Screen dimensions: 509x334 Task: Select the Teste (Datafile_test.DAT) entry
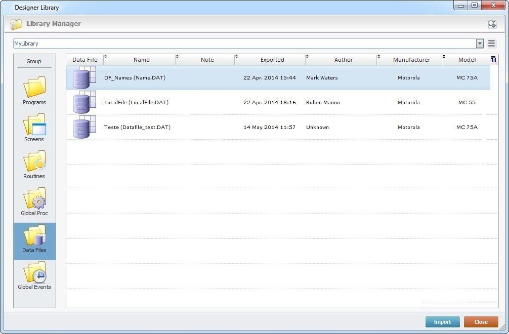(x=137, y=128)
